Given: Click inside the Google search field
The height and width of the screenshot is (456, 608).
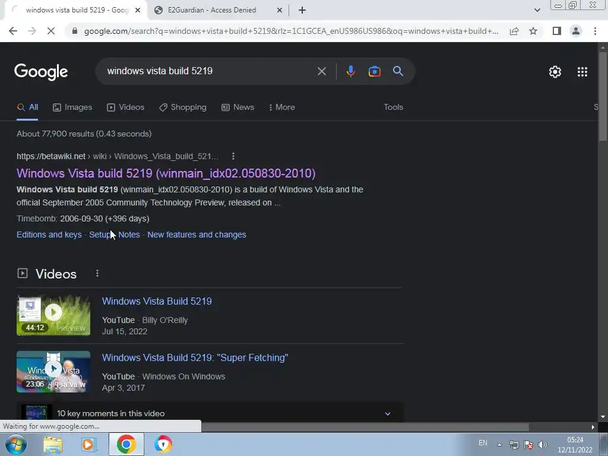Looking at the screenshot, I should [210, 71].
